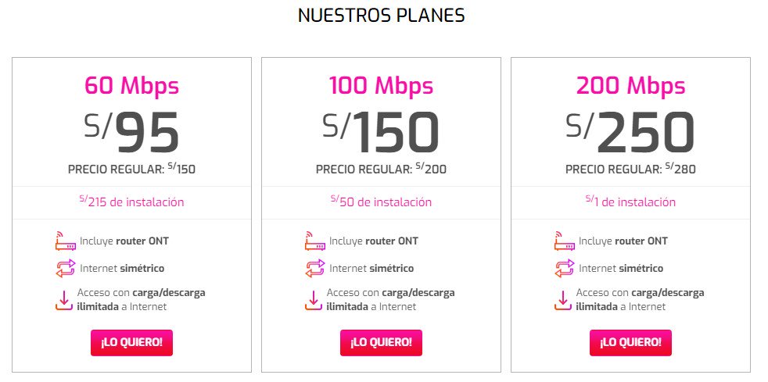
Task: Choose ¡LO QUIERO! for the 200 Mbps plan
Action: tap(630, 342)
